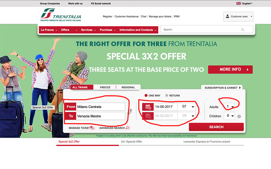271x169 pixels.
Task: Open the Children count dropdown
Action: point(229,116)
